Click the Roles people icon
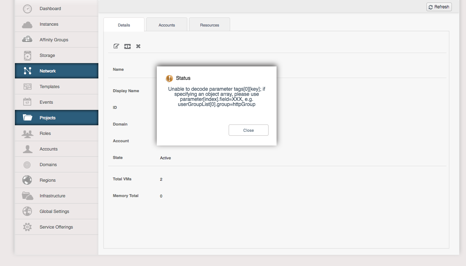This screenshot has width=466, height=266. [27, 134]
